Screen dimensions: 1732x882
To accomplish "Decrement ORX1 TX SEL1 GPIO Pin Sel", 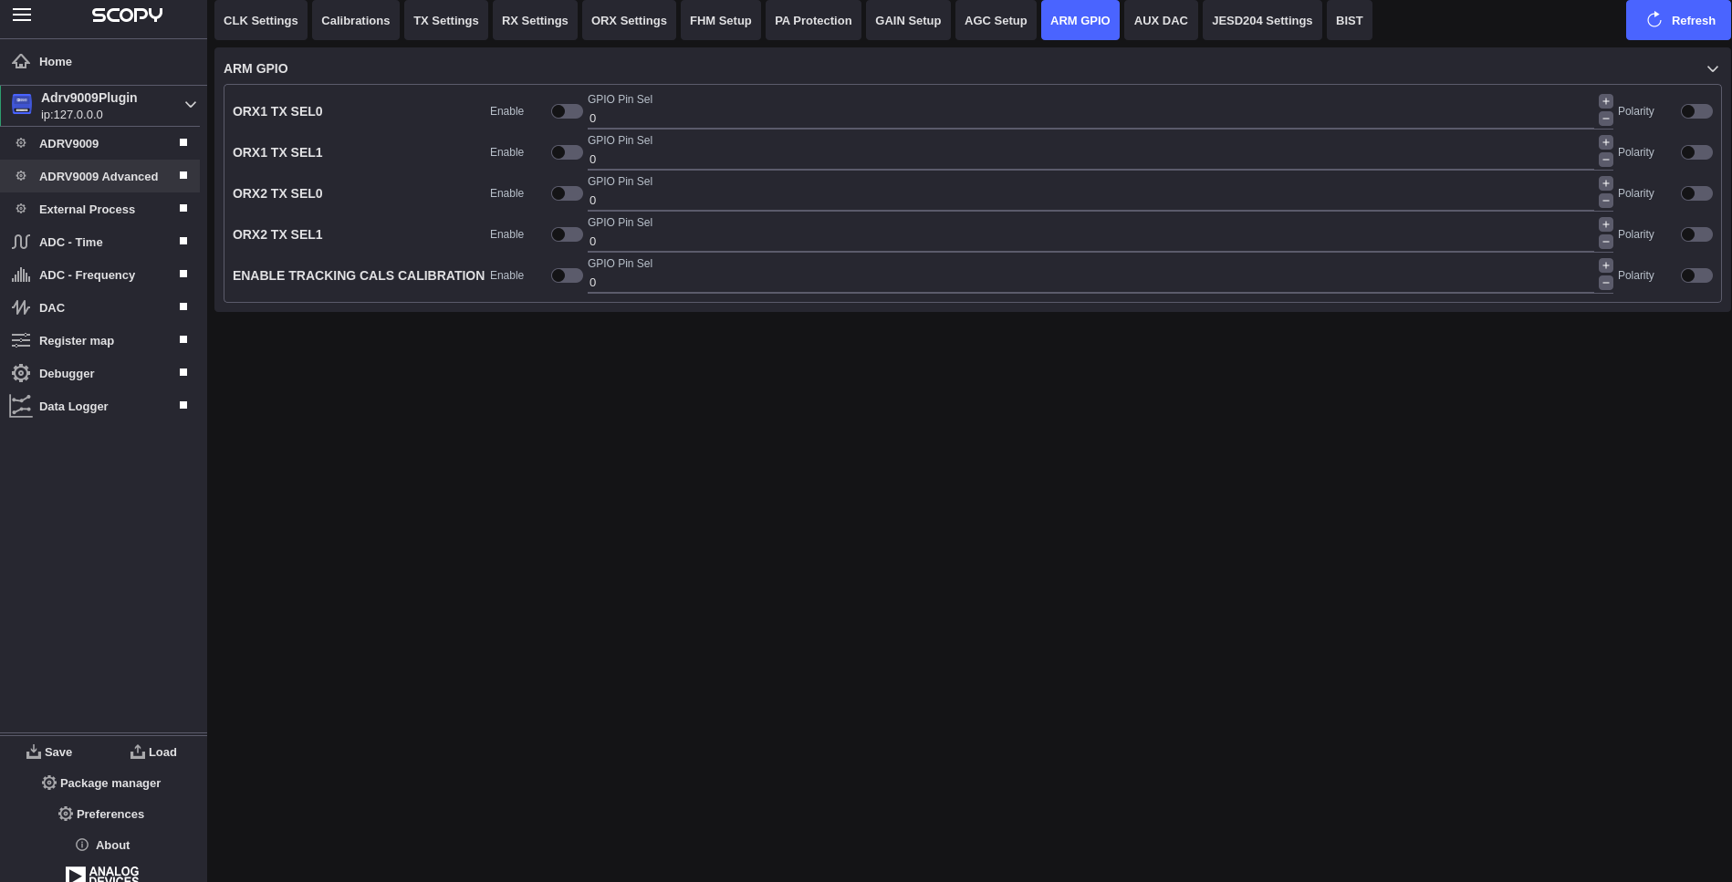I will 1606,160.
